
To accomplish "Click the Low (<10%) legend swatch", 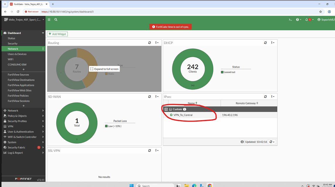I will (106, 126).
